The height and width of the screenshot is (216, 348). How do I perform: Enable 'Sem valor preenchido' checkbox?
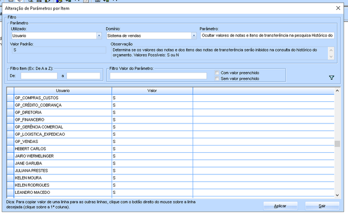[x=217, y=79]
